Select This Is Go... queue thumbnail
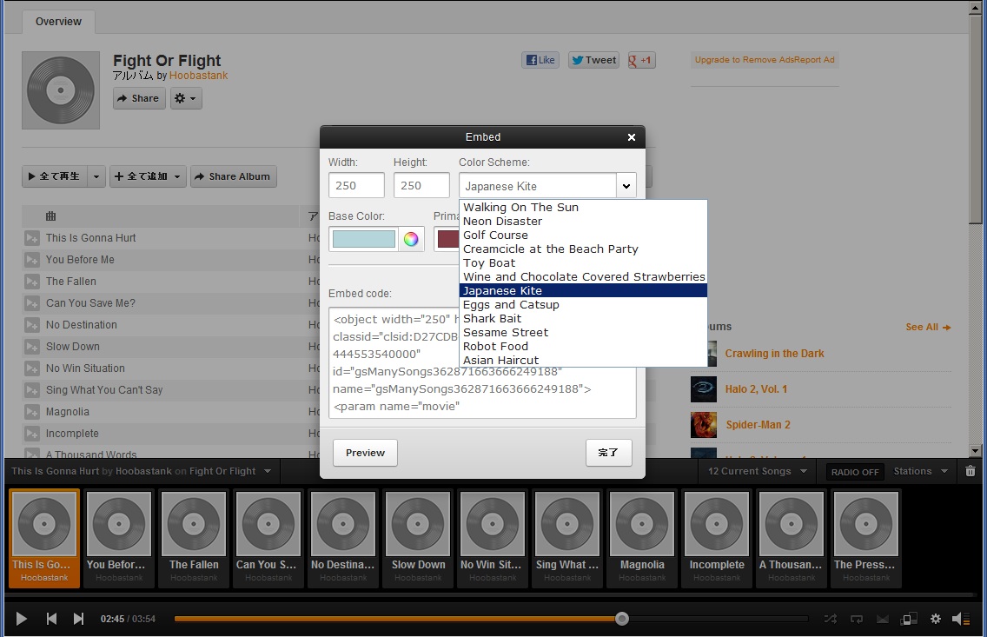 pyautogui.click(x=44, y=538)
